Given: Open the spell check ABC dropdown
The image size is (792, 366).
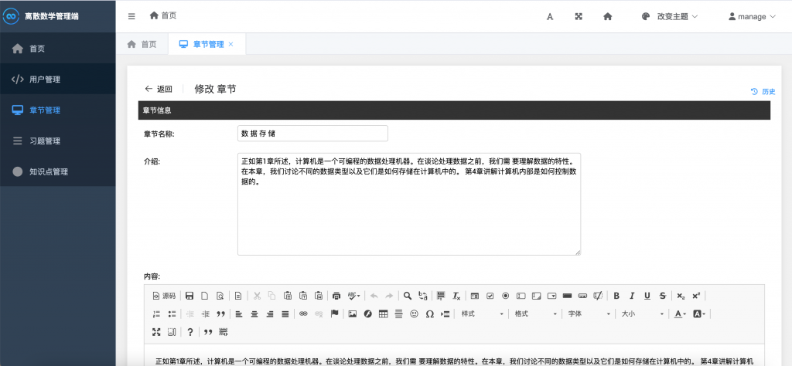Looking at the screenshot, I should (x=354, y=296).
